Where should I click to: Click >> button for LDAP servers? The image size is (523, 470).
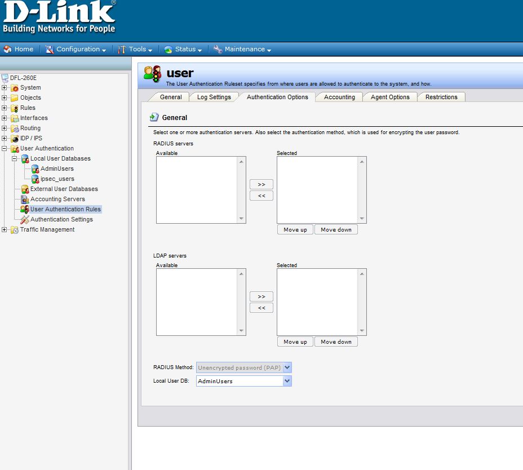pos(261,296)
